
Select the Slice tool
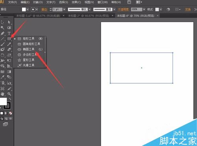(9, 89)
